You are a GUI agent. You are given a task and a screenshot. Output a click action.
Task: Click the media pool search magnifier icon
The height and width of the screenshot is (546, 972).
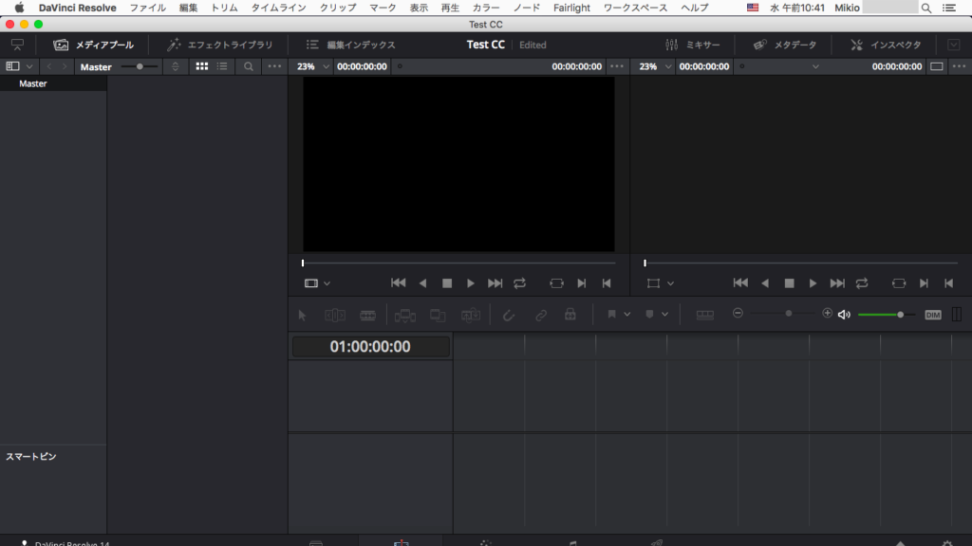pyautogui.click(x=249, y=67)
